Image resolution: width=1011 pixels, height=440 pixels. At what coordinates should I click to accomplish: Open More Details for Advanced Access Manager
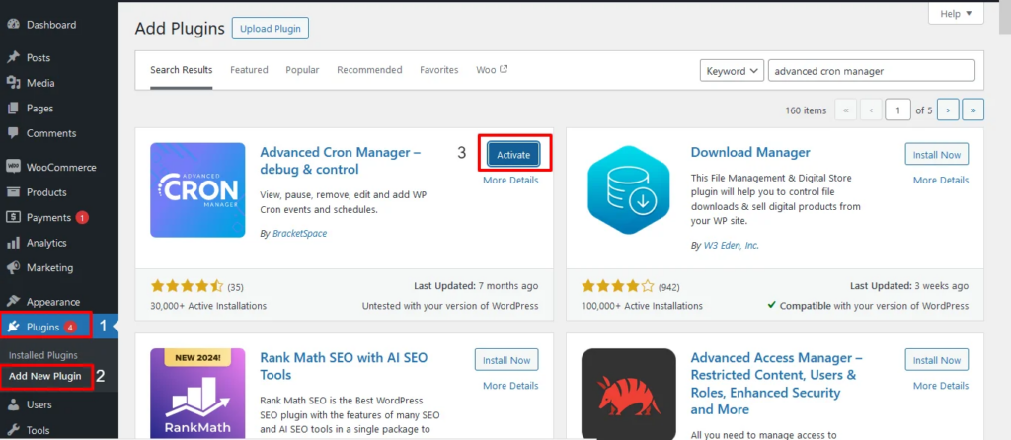pos(941,386)
